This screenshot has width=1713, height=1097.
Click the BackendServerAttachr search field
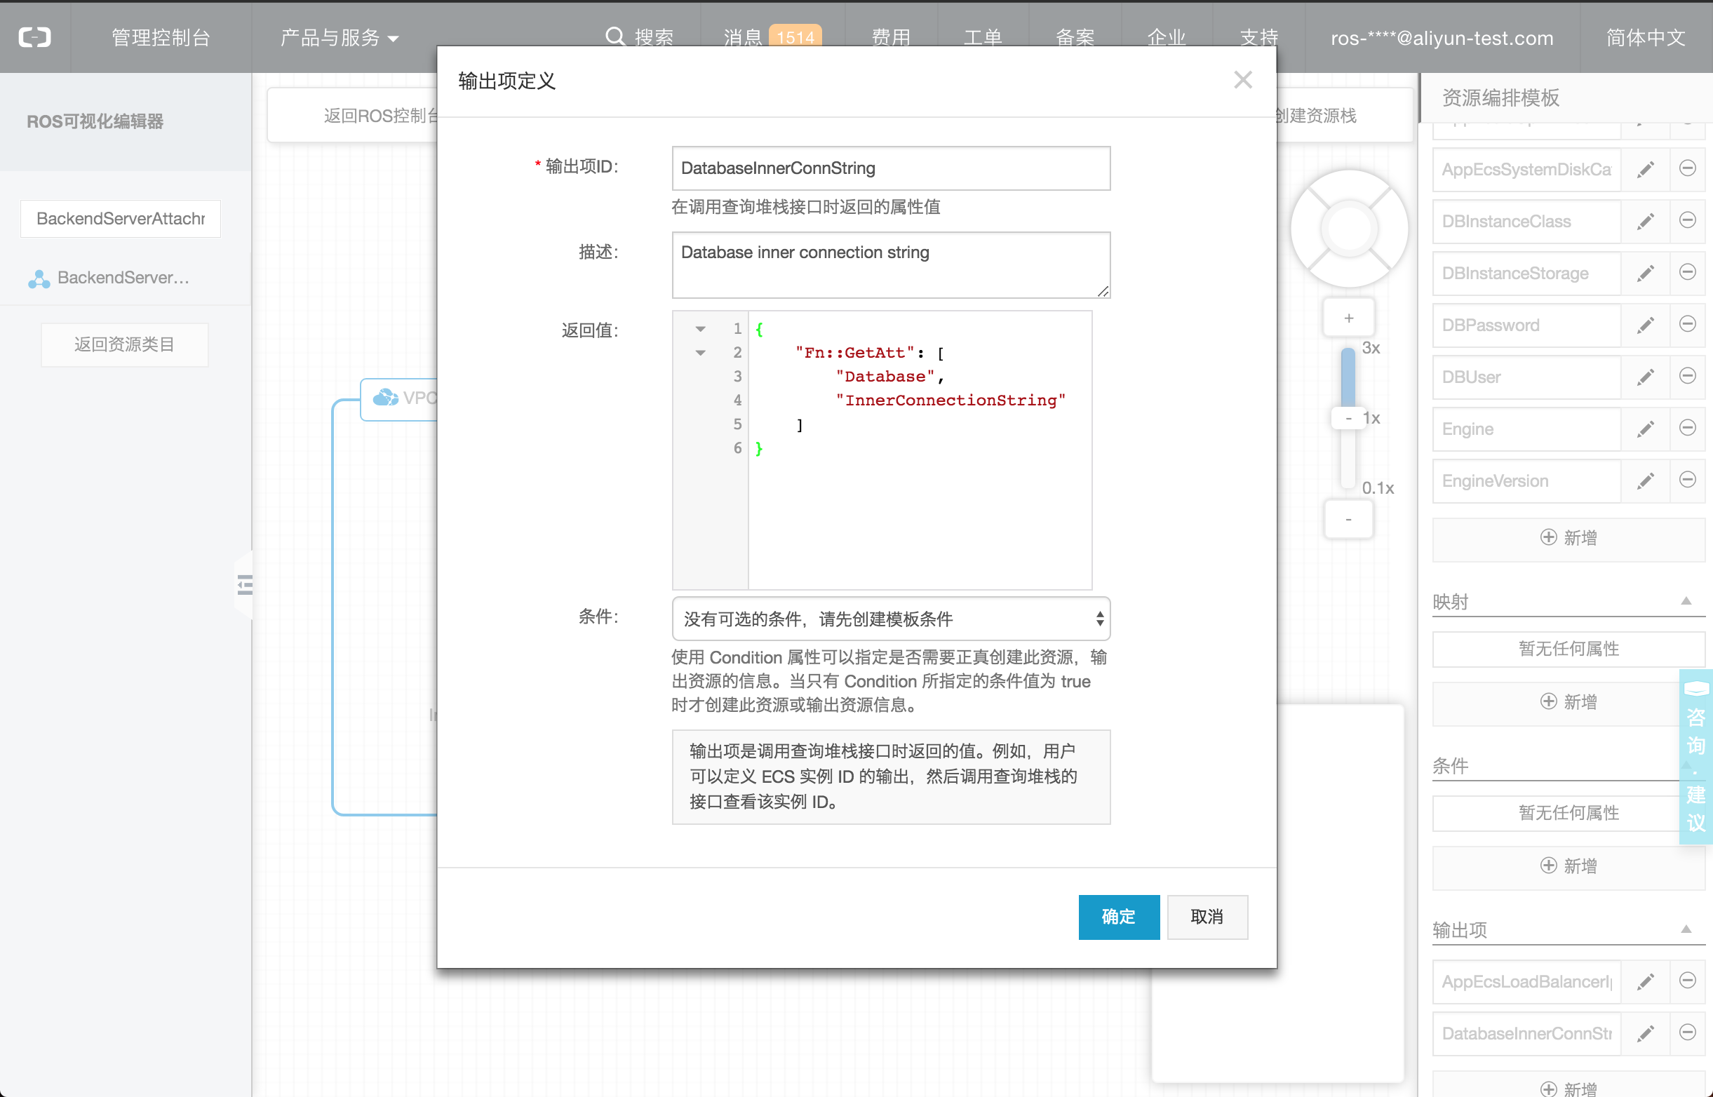click(121, 219)
